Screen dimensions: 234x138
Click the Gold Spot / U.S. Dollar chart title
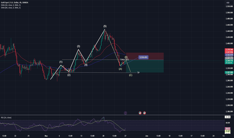pyautogui.click(x=15, y=3)
